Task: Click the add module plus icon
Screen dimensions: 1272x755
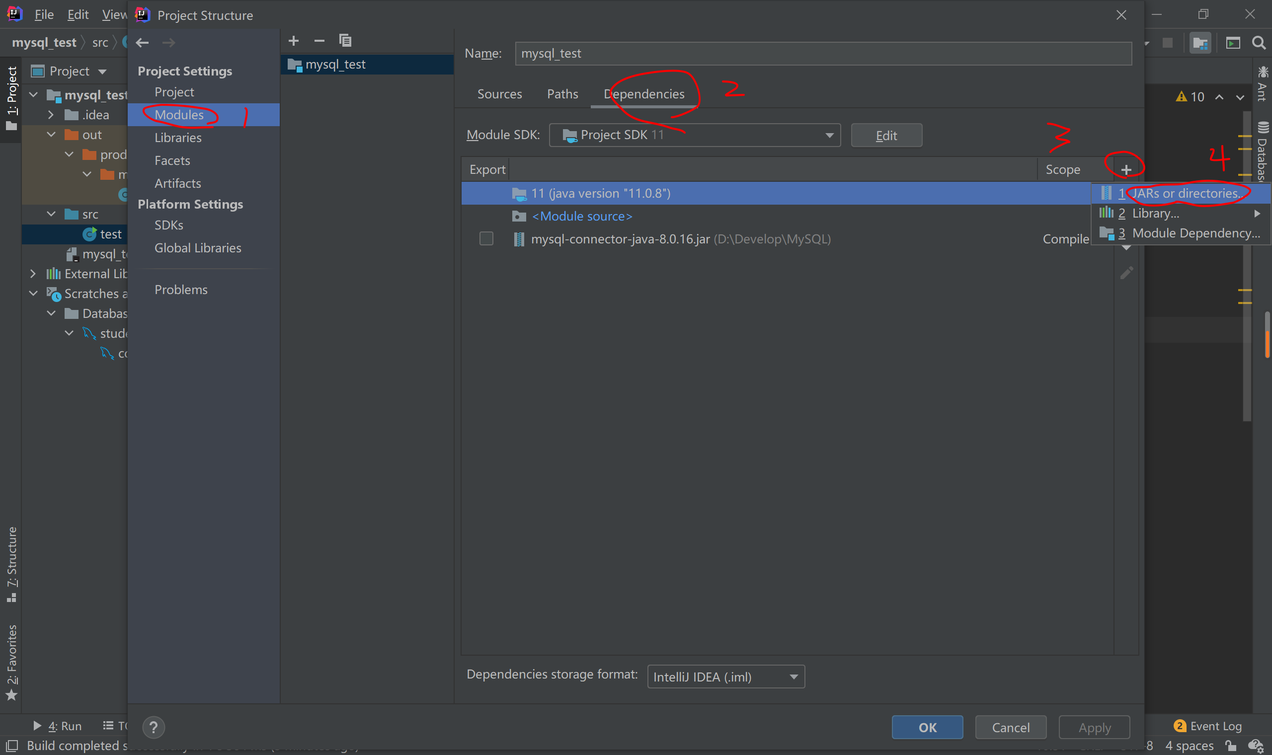Action: (294, 41)
